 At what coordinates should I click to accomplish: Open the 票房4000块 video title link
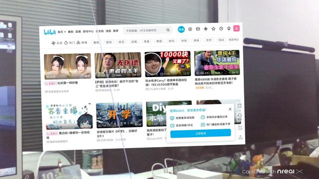tap(215, 81)
